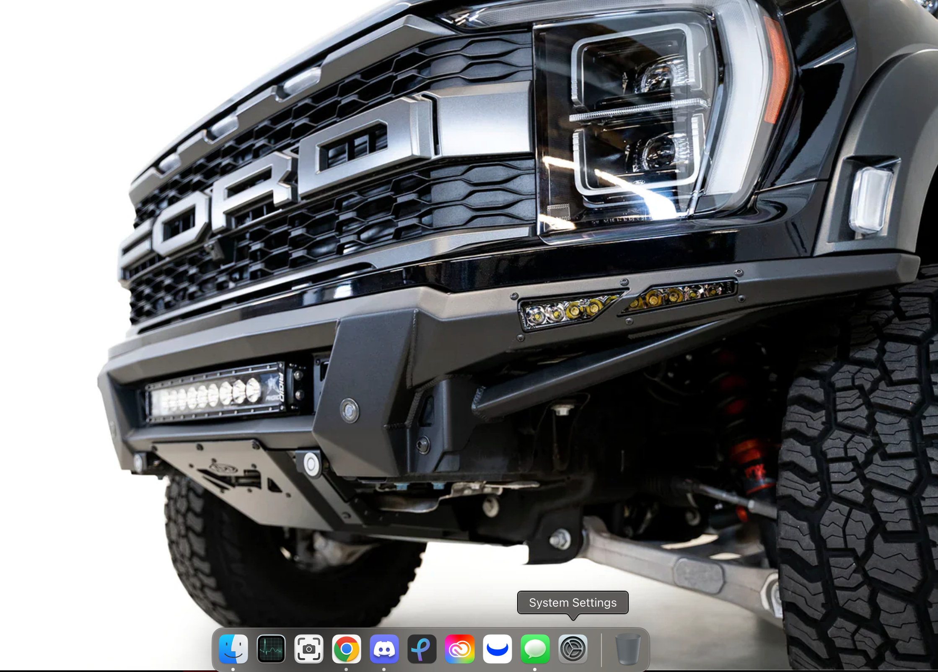Open System Settings gear icon
Image resolution: width=938 pixels, height=672 pixels.
573,649
